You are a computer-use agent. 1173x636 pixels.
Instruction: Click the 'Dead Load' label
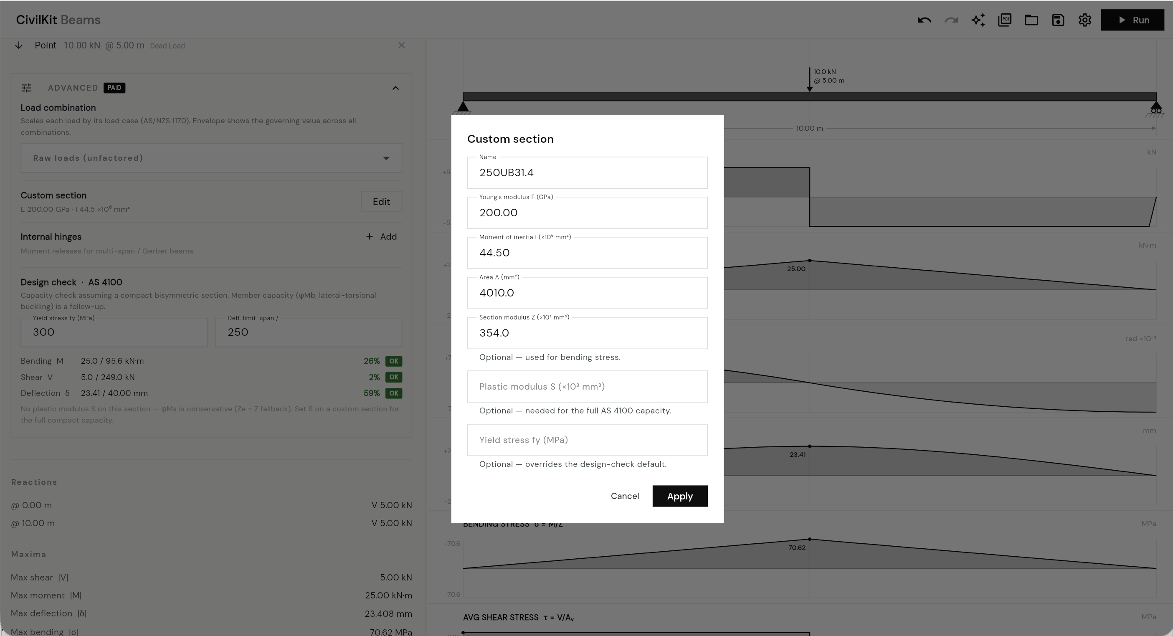click(x=167, y=46)
